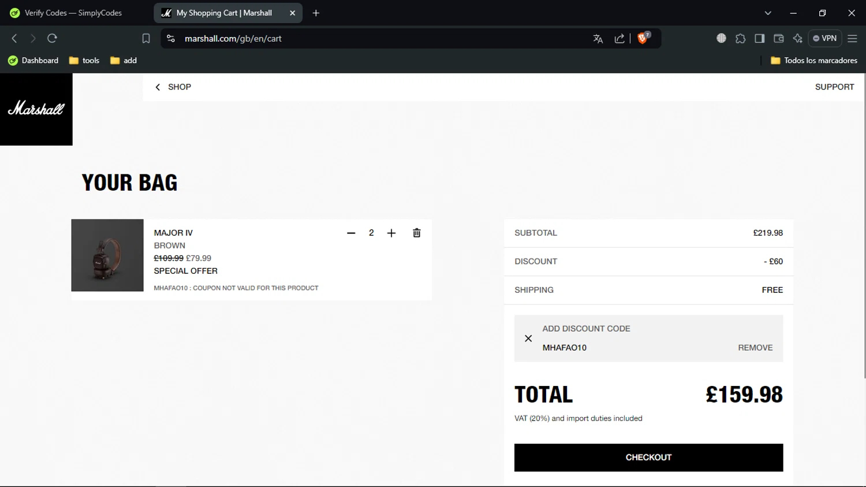Screen dimensions: 866x487
Task: Open the Leo AI sparkle icon
Action: click(797, 38)
